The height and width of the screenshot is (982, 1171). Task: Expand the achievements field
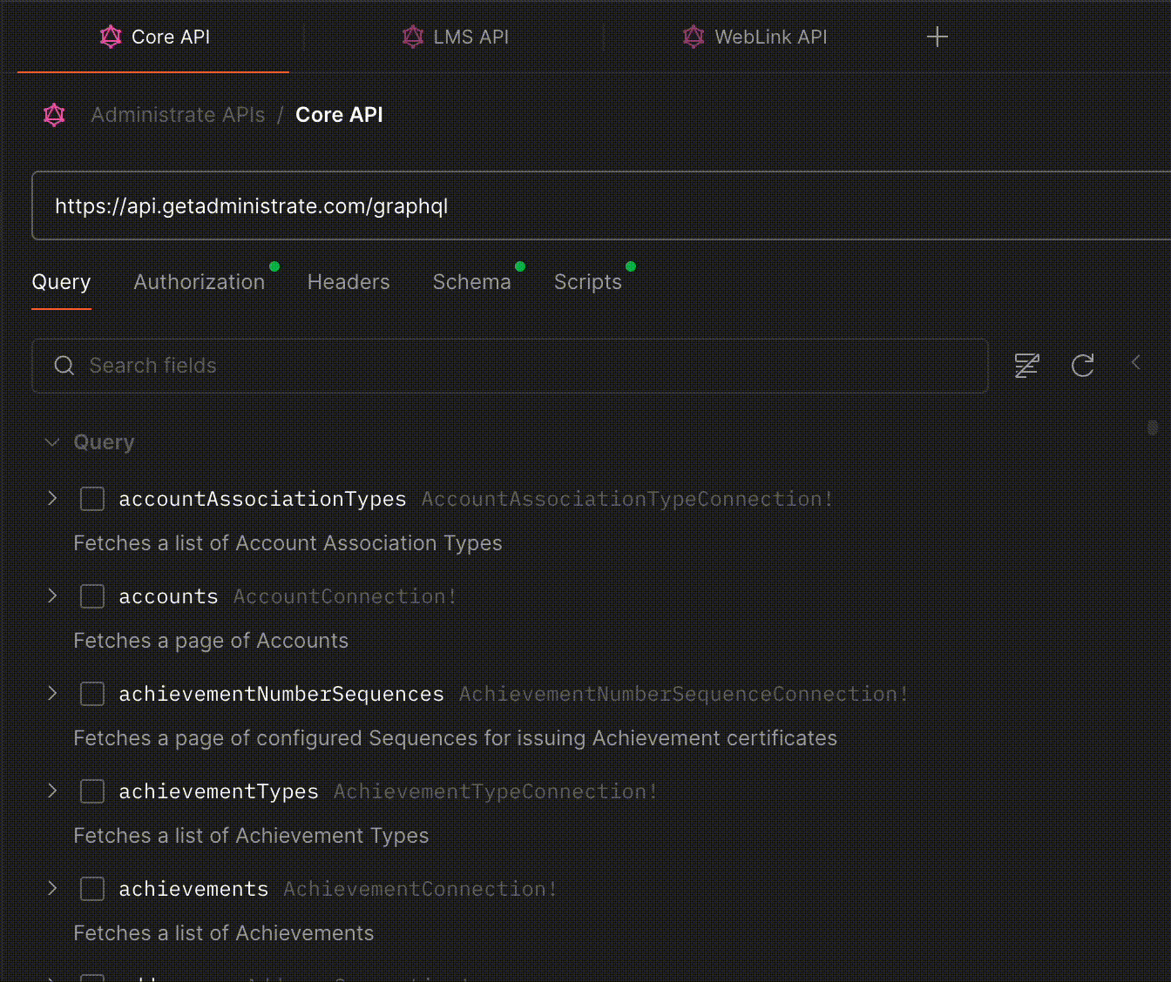(52, 888)
